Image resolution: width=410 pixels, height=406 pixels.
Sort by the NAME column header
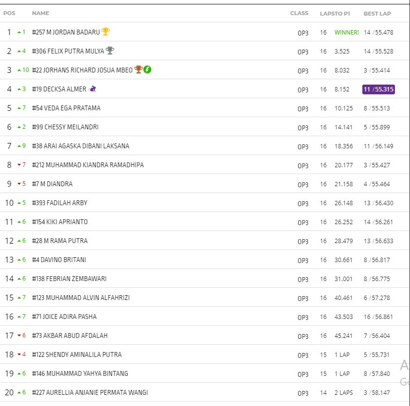click(40, 13)
